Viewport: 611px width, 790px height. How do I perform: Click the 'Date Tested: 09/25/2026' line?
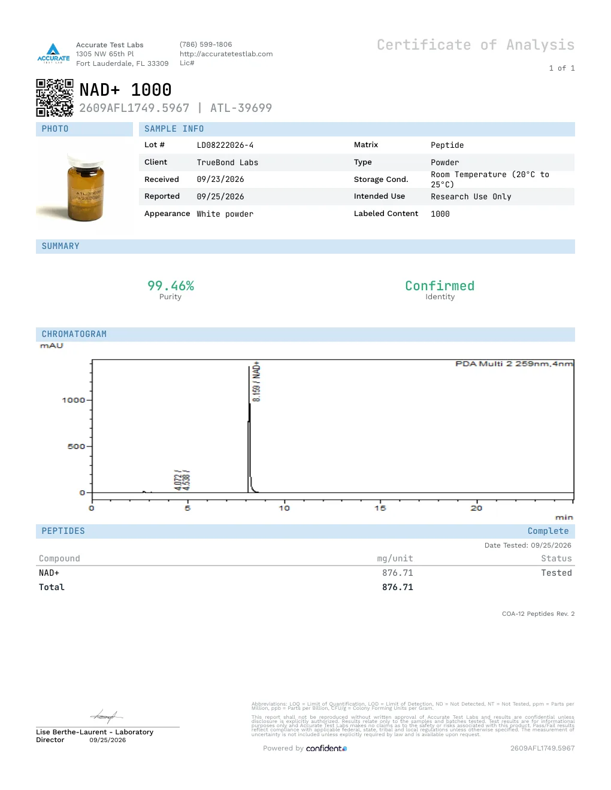point(528,545)
